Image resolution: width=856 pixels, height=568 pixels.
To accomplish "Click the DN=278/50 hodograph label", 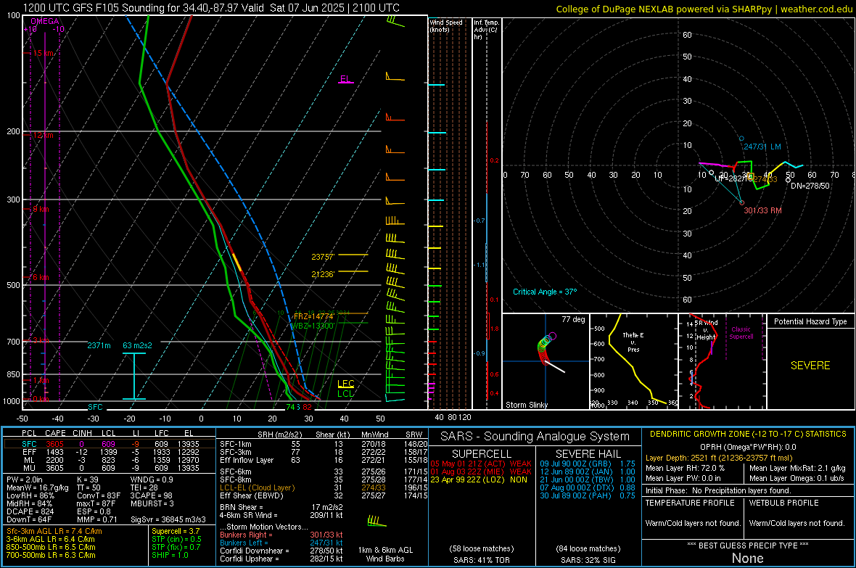I will [x=810, y=186].
